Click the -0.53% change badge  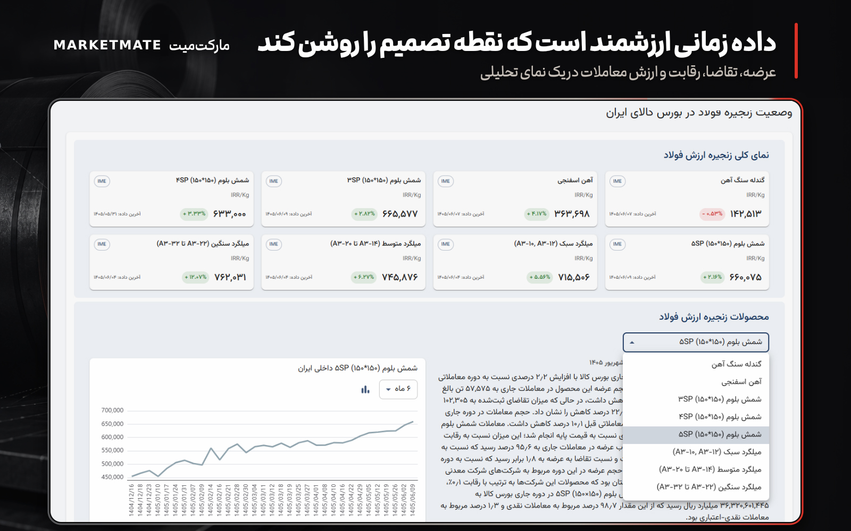[712, 214]
